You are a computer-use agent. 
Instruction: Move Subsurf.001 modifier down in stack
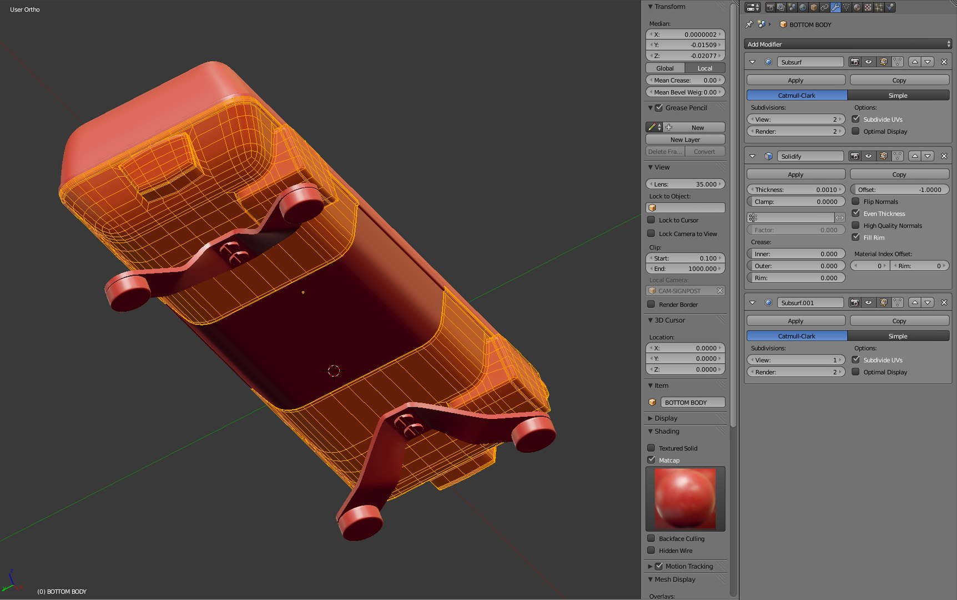pos(928,303)
